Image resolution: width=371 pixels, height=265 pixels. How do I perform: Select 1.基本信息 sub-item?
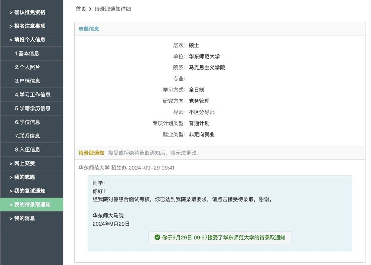pos(27,54)
